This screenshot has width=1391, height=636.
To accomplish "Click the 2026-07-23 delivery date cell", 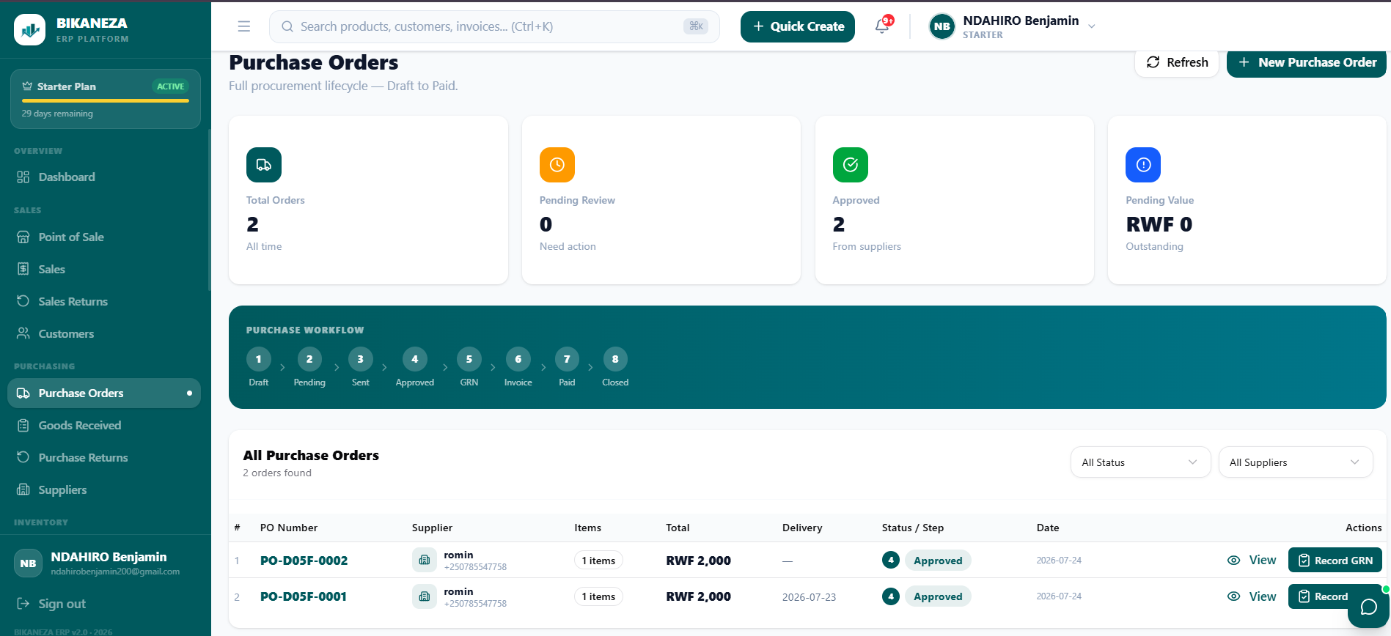I will click(x=809, y=597).
